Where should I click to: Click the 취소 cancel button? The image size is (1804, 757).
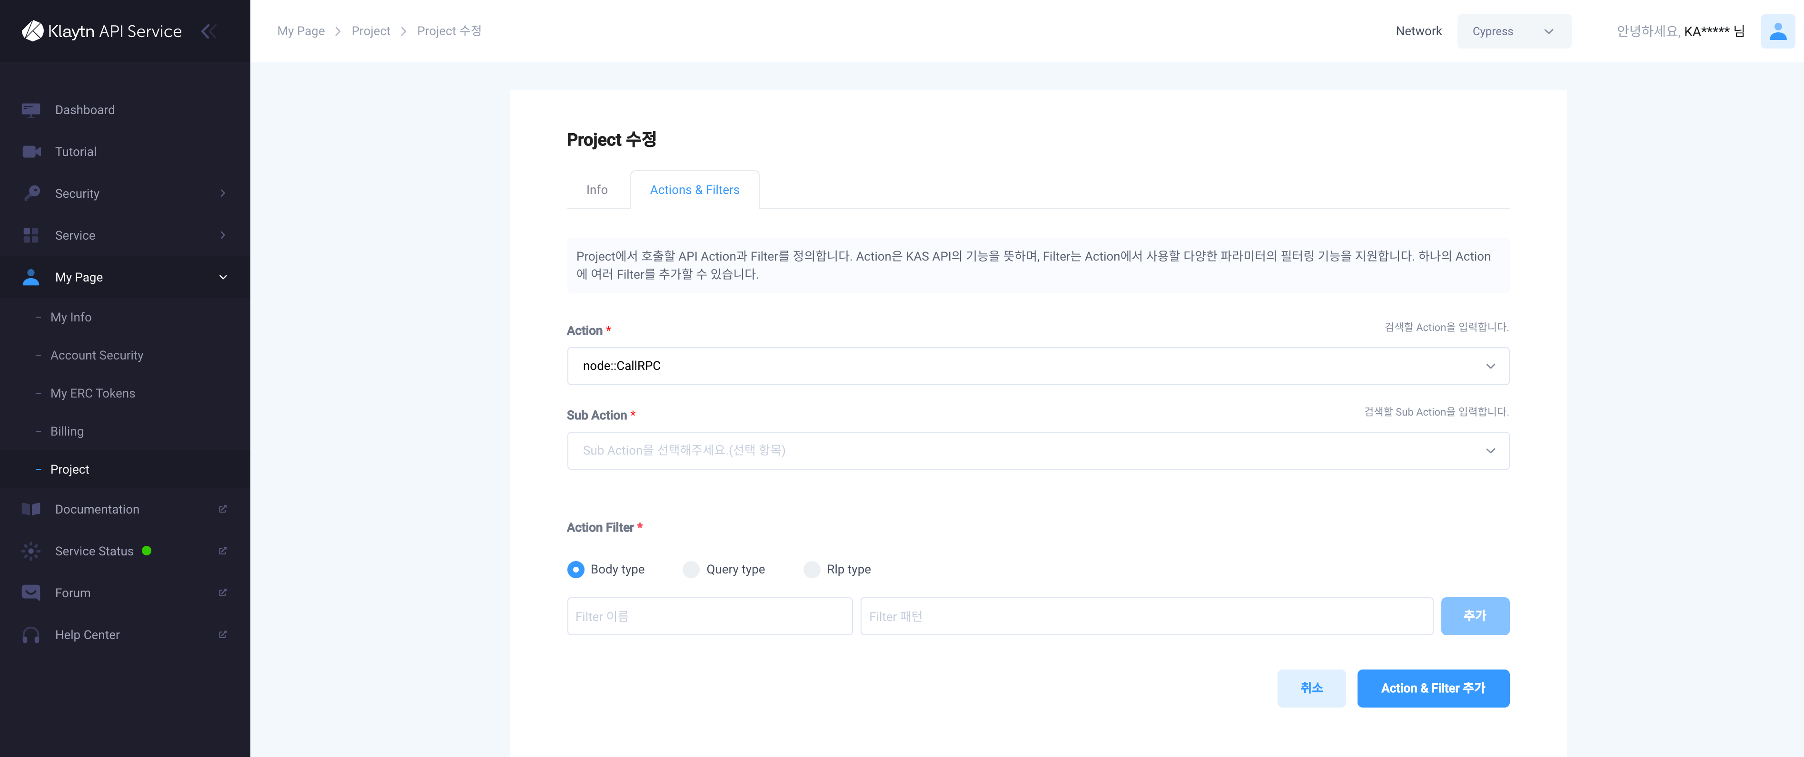[x=1311, y=687]
